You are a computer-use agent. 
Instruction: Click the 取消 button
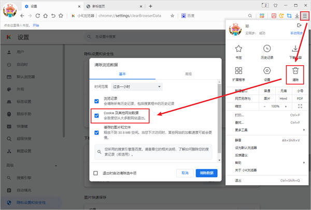(x=185, y=173)
